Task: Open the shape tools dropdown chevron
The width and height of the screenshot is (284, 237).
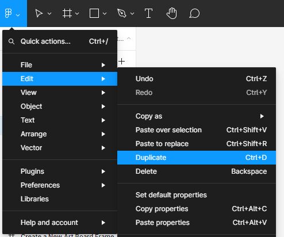Action: (105, 14)
